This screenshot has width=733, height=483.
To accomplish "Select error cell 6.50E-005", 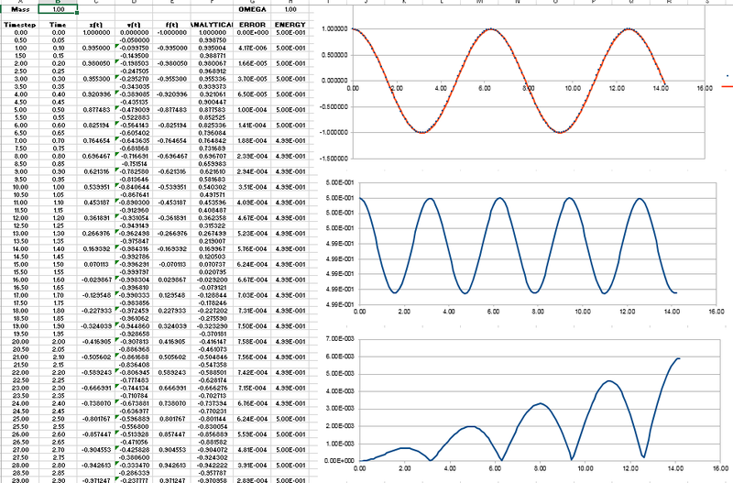I will [x=252, y=94].
